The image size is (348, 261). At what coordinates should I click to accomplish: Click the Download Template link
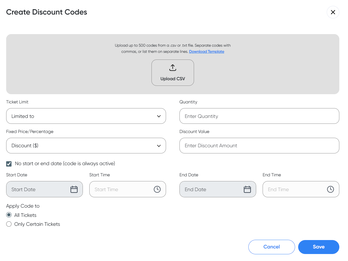pos(207,52)
